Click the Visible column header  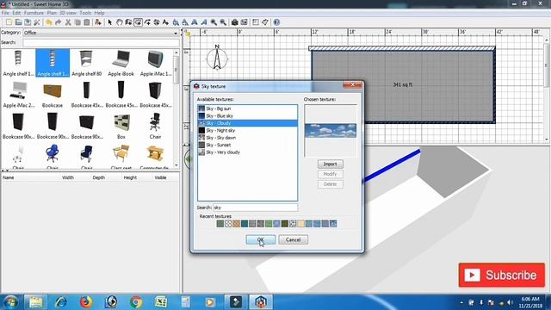point(161,177)
